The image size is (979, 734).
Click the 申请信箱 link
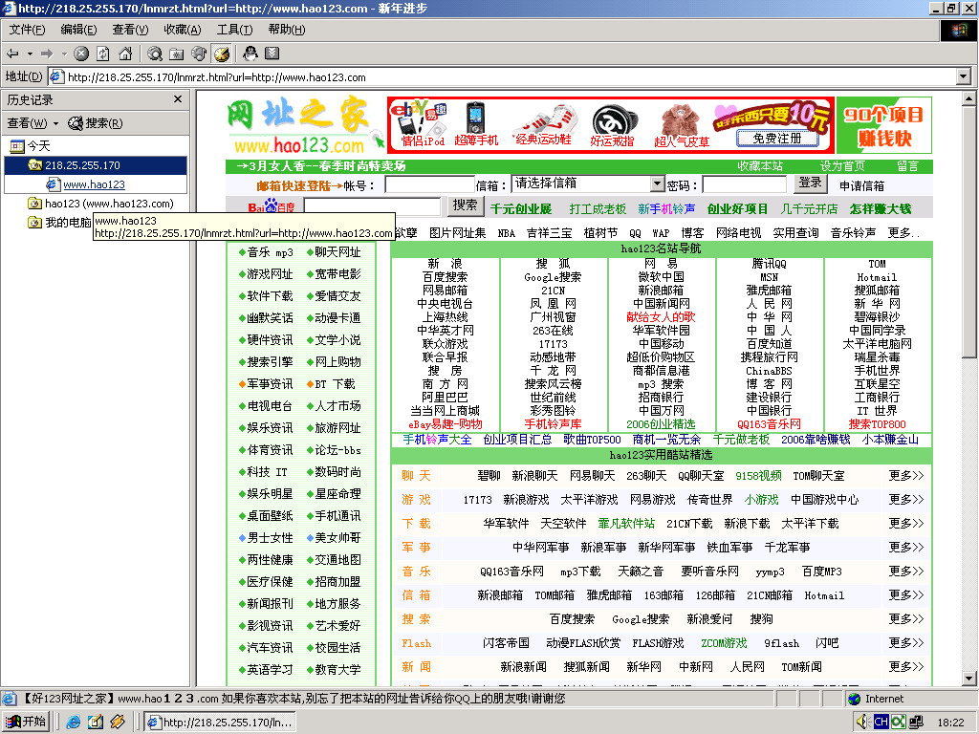(861, 186)
